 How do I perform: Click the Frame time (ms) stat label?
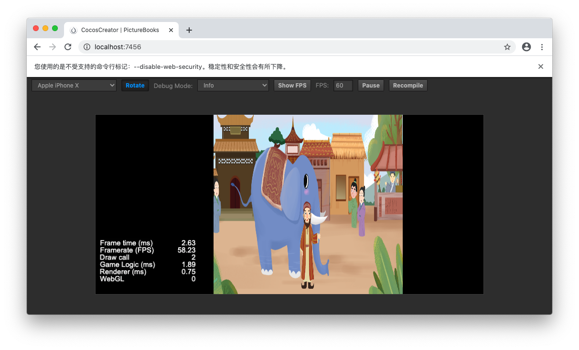(x=126, y=243)
